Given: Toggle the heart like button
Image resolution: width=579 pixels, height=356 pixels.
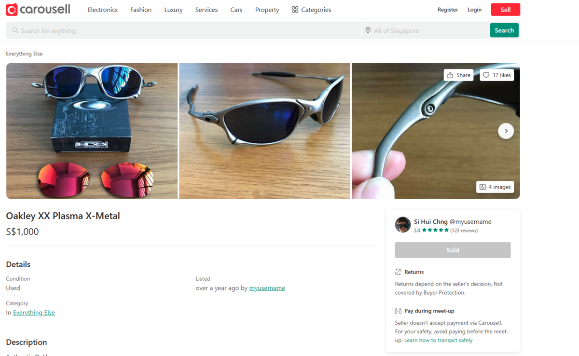Looking at the screenshot, I should [x=496, y=75].
